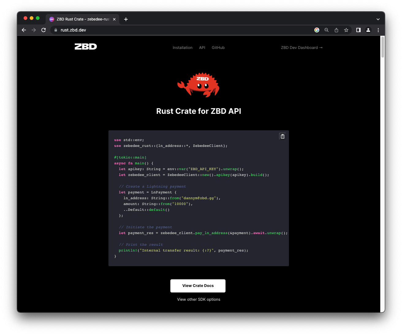The height and width of the screenshot is (335, 402).
Task: Open the GitHub nav link
Action: (x=218, y=48)
